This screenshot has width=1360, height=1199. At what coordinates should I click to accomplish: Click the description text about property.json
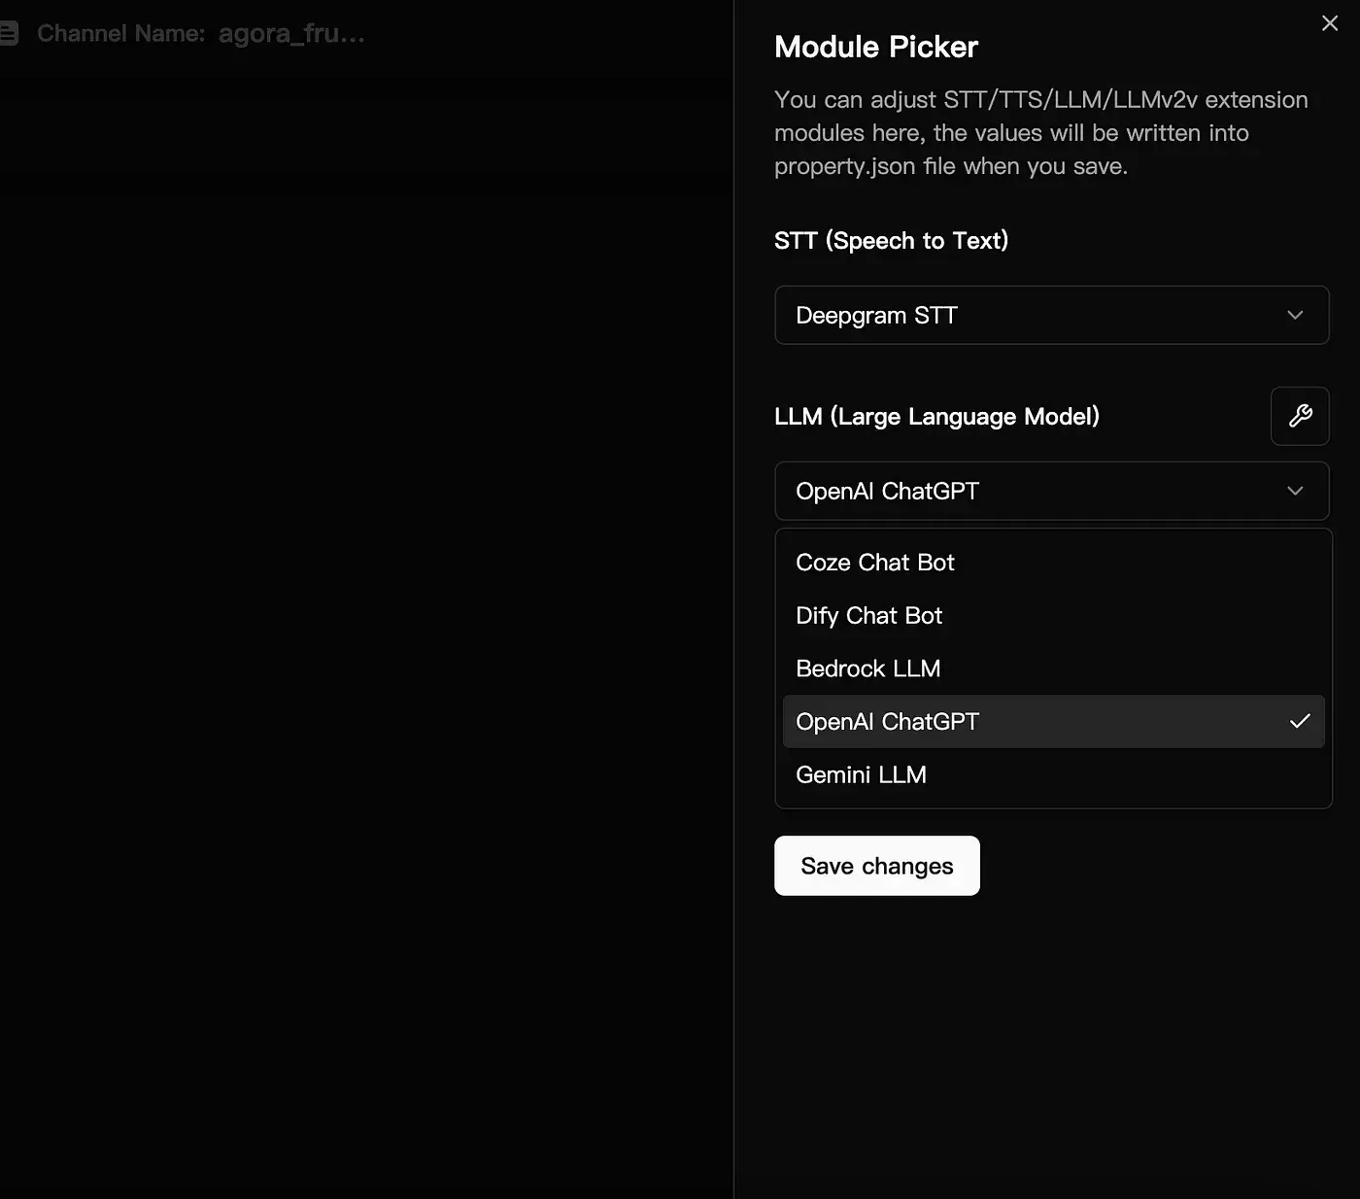[1041, 133]
